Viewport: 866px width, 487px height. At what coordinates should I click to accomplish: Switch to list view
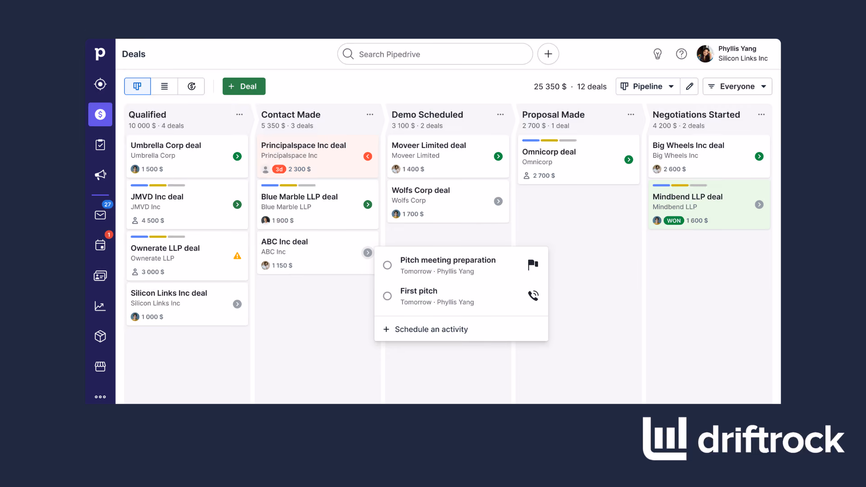164,86
